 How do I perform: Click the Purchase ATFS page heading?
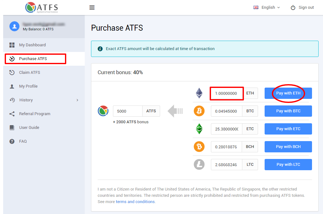tap(117, 28)
